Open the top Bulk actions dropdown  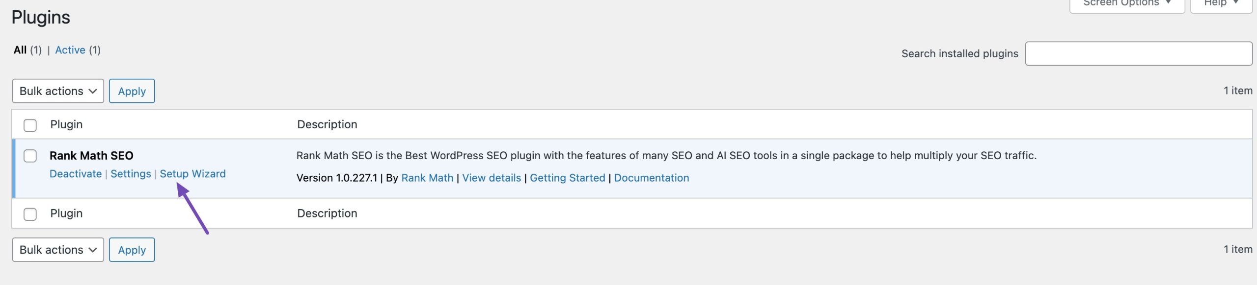pos(58,91)
